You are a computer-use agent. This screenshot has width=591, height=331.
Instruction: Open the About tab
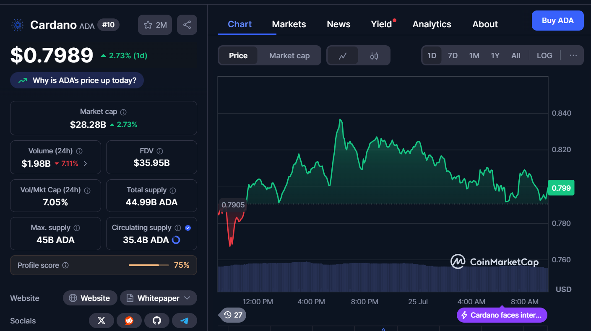pos(485,24)
